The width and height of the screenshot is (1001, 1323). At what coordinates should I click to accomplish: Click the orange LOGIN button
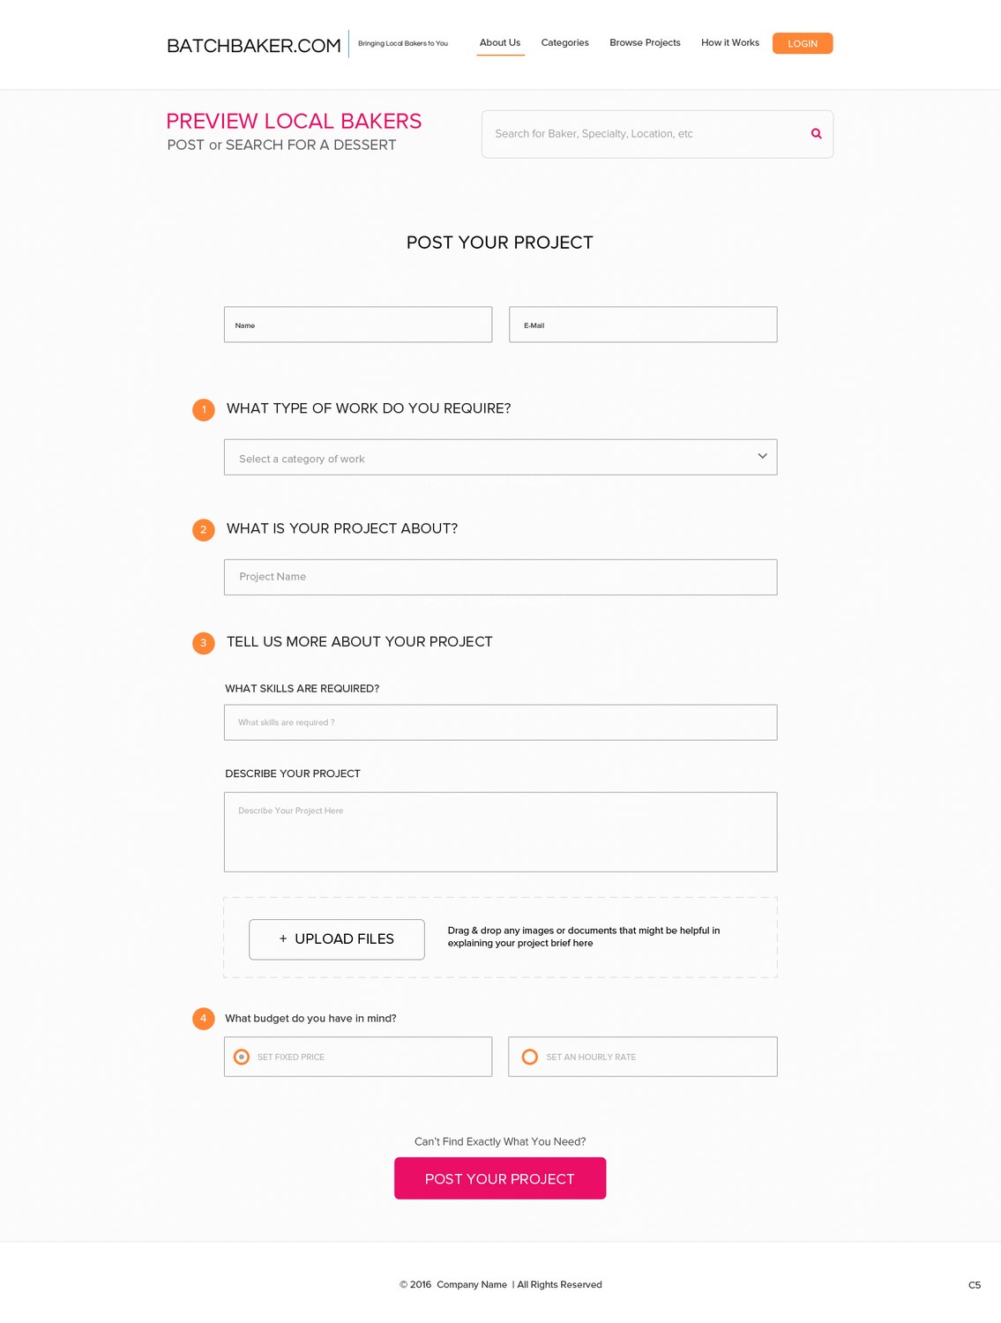point(803,43)
